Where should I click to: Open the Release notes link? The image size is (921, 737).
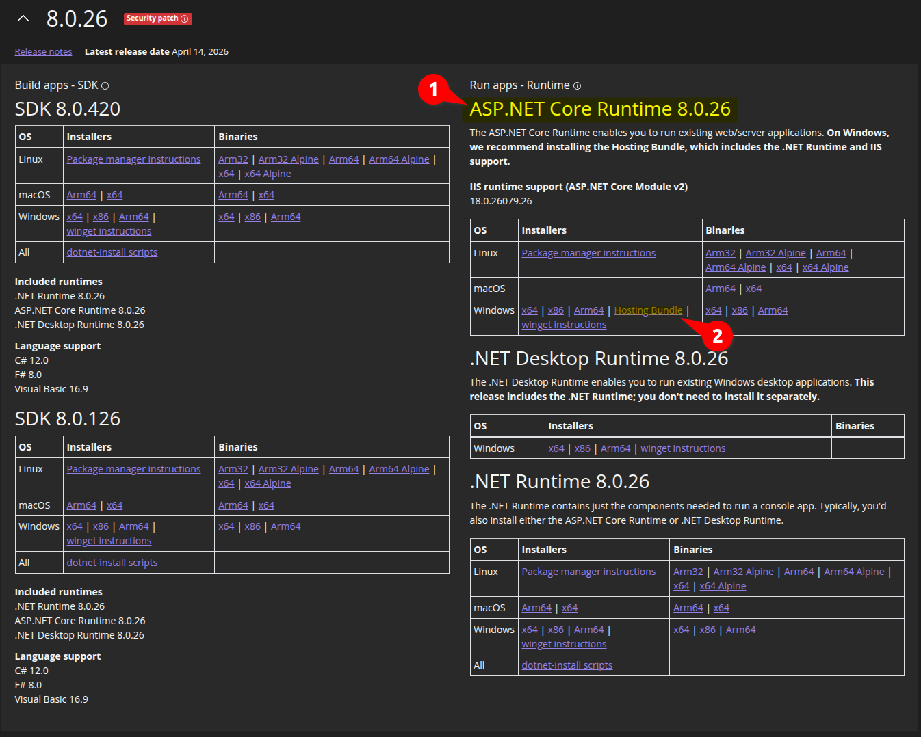43,52
